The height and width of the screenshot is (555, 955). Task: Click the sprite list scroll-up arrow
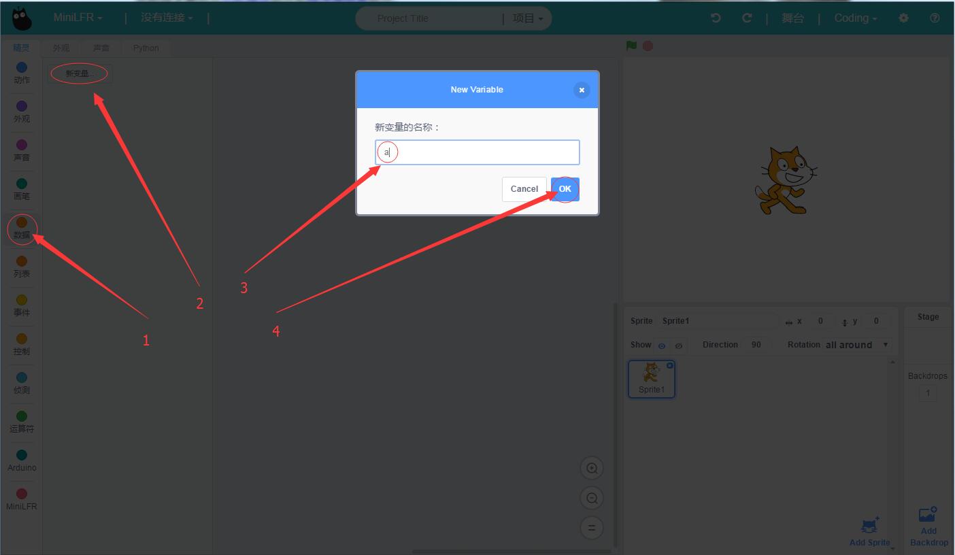(x=892, y=362)
